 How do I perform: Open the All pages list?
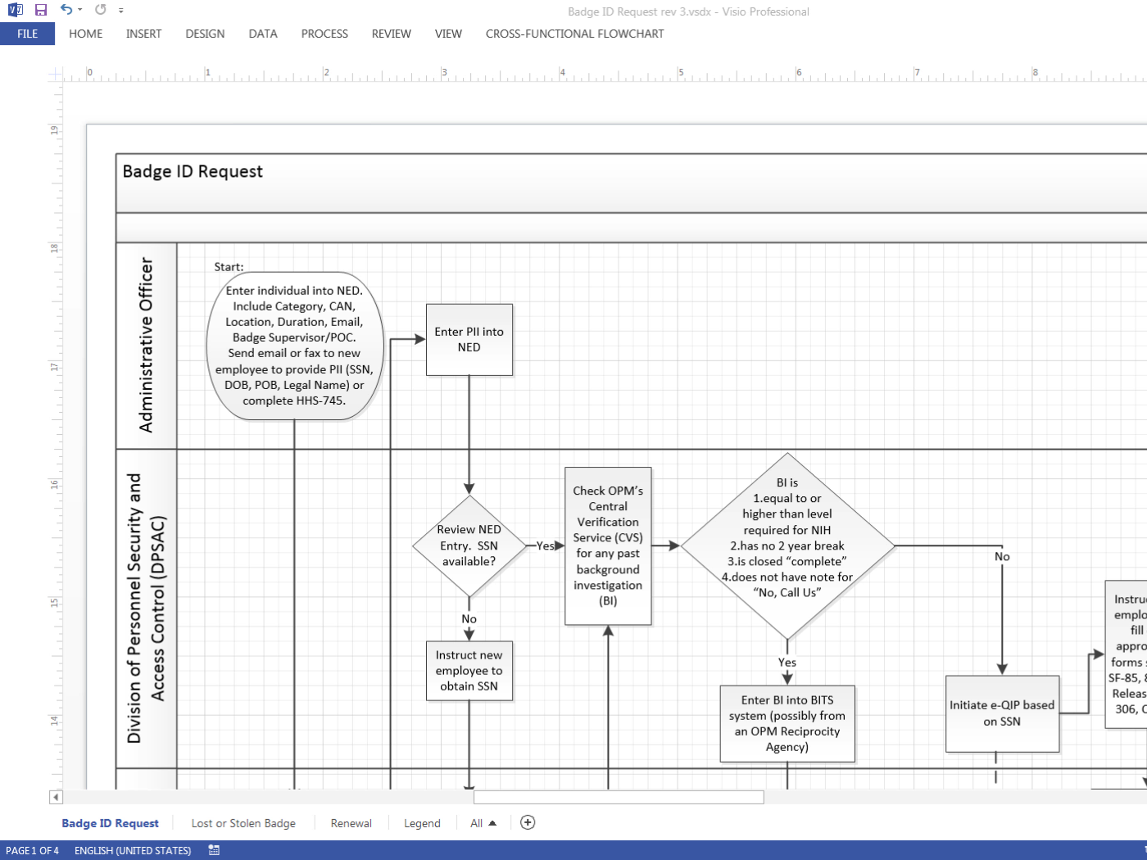click(483, 823)
